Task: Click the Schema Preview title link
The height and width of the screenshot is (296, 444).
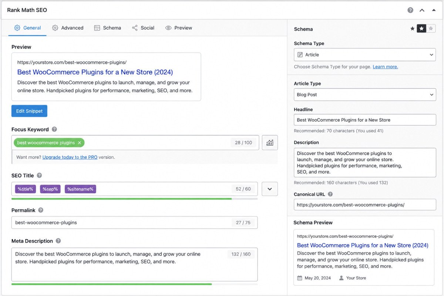Action: coord(363,245)
